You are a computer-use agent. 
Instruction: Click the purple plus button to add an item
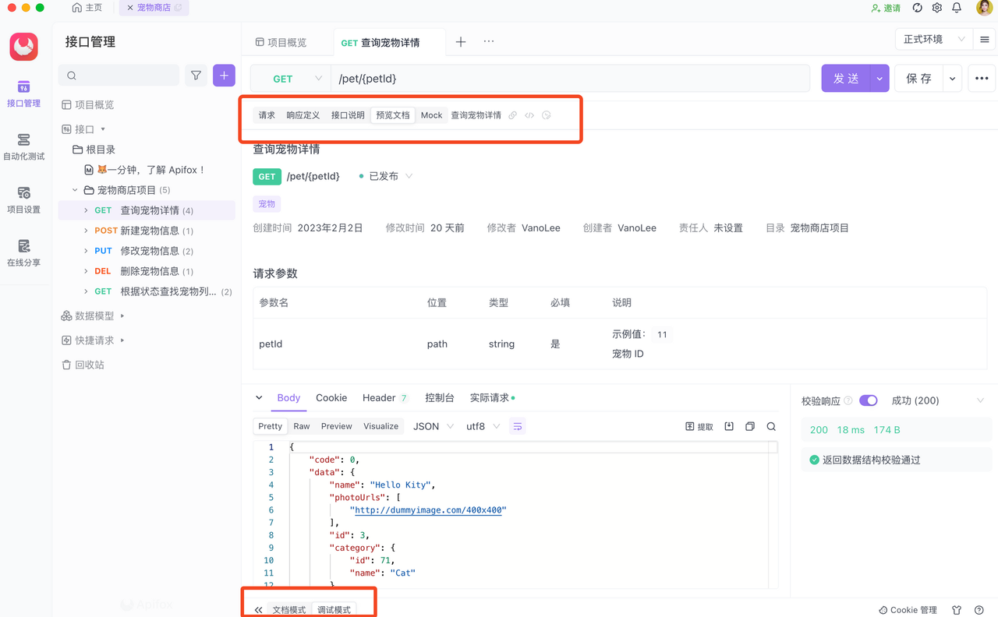tap(224, 75)
